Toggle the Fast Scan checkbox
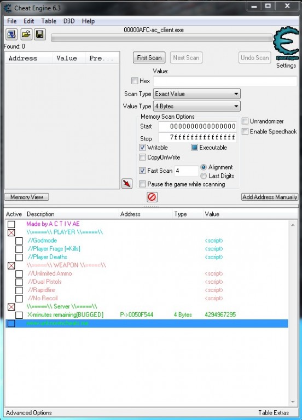 (x=142, y=171)
